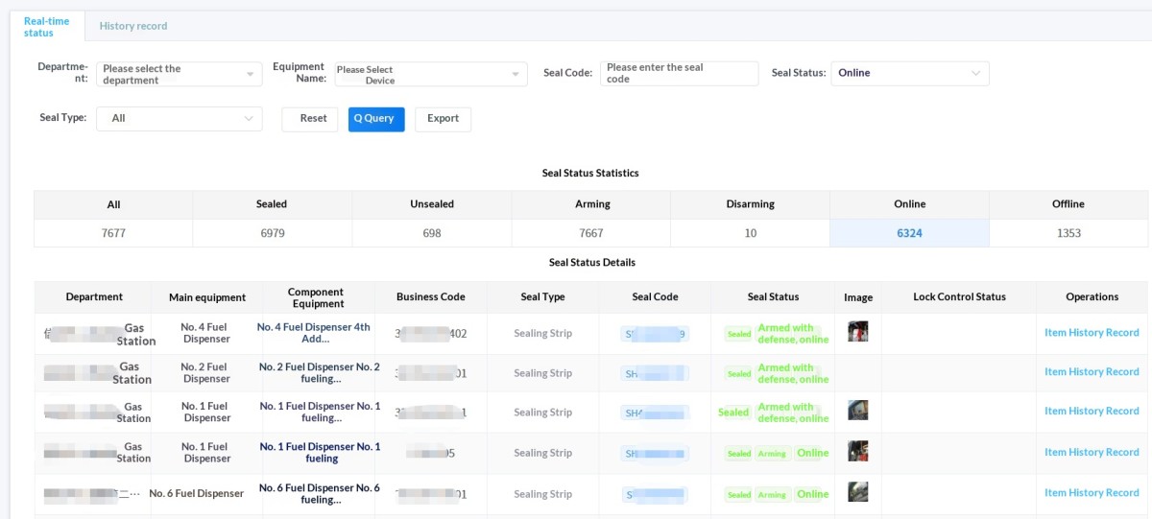The width and height of the screenshot is (1152, 519).
Task: Click the Lock Control Status column header
Action: point(959,297)
